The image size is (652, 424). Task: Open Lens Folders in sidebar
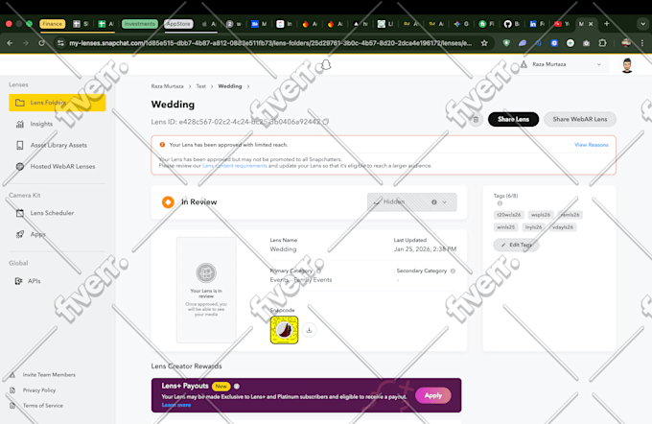[58, 103]
